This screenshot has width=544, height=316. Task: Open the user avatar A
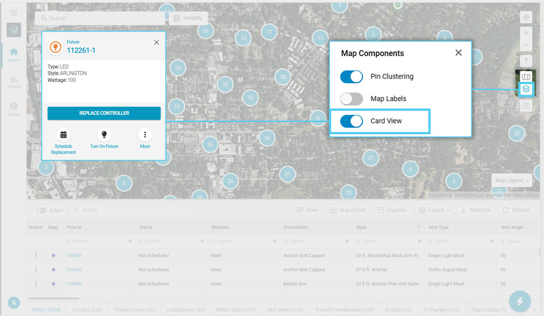point(14,303)
